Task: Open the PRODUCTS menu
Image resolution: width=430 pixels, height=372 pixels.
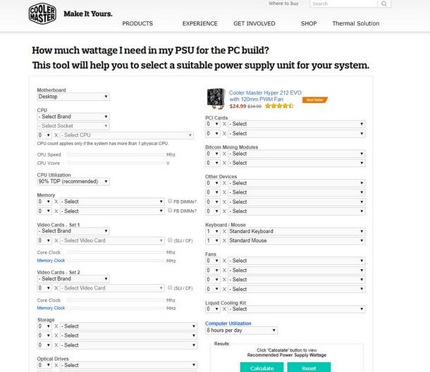Action: click(x=137, y=23)
